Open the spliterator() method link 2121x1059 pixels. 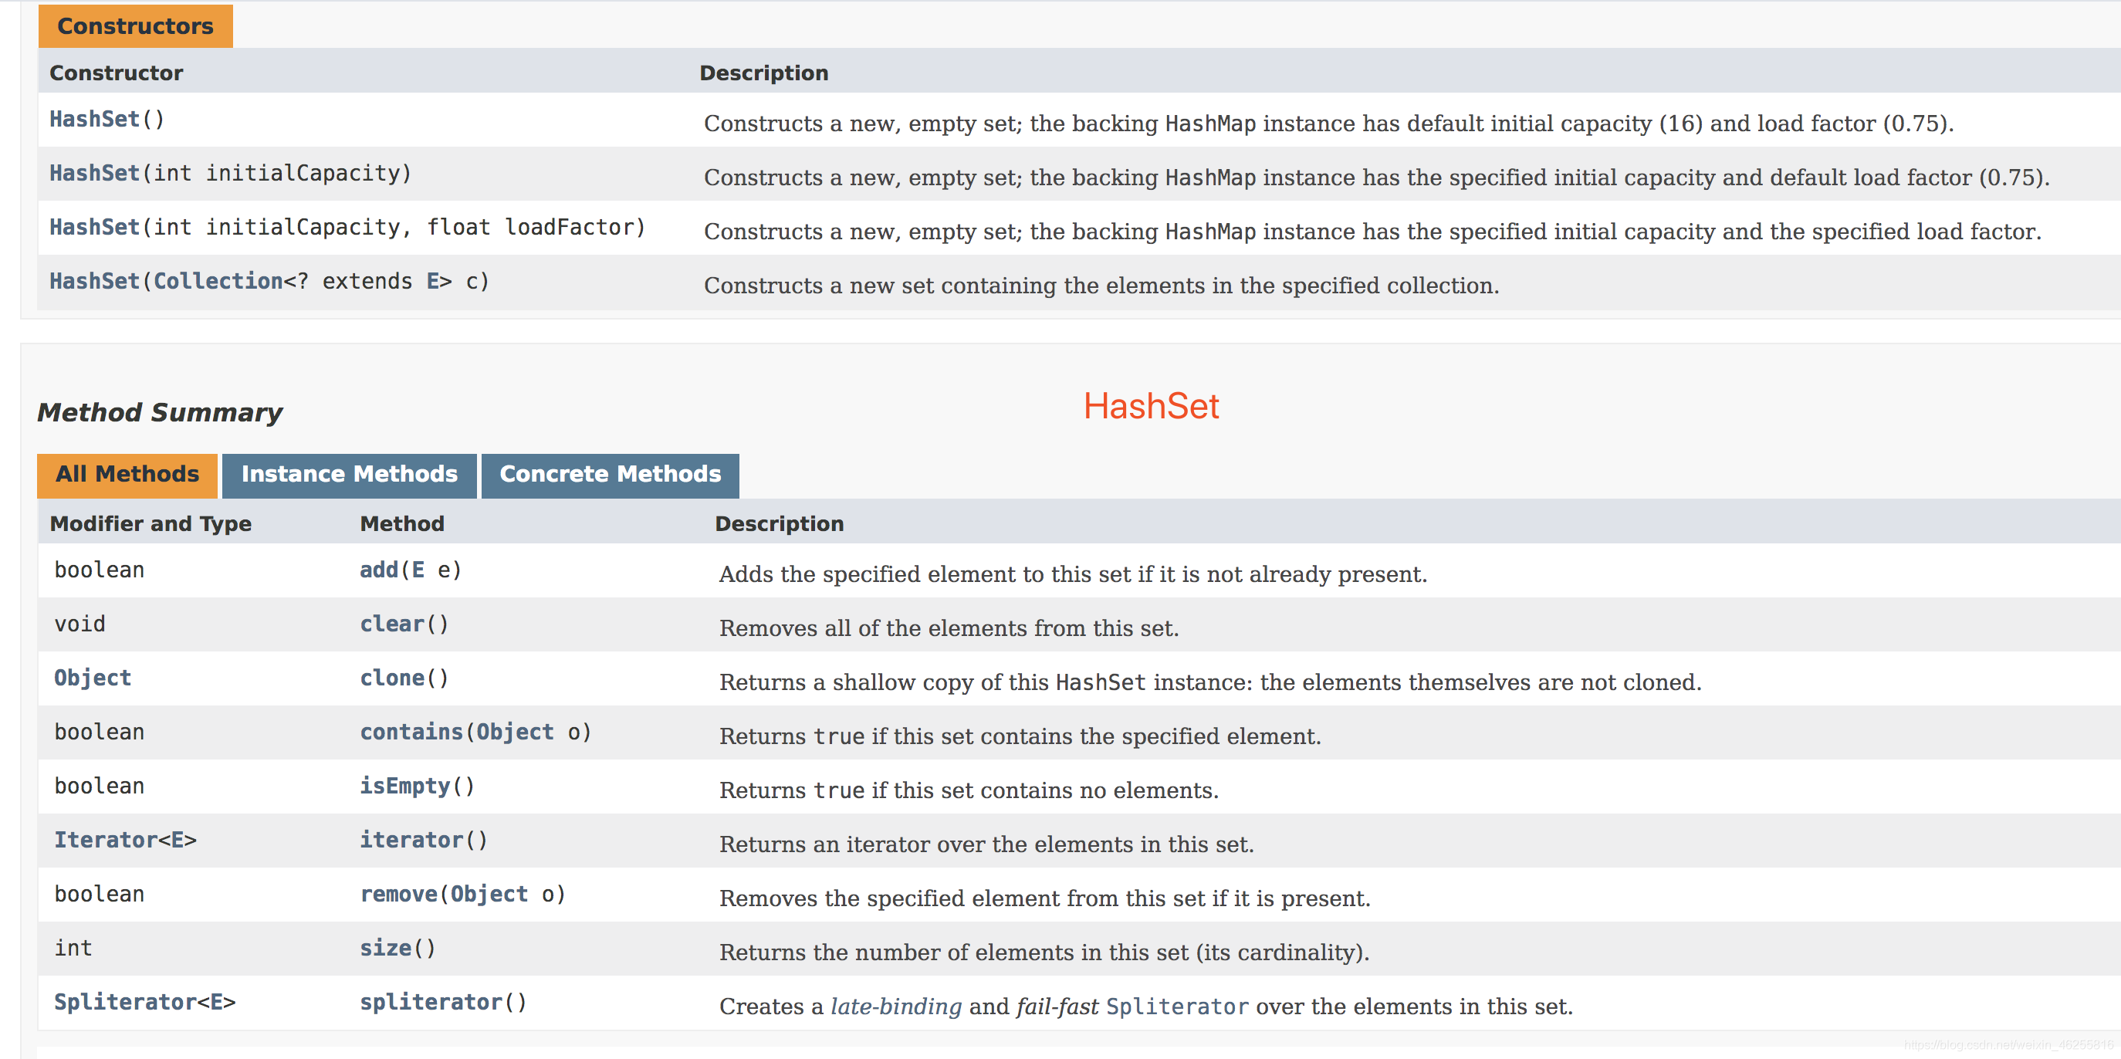tap(431, 1002)
